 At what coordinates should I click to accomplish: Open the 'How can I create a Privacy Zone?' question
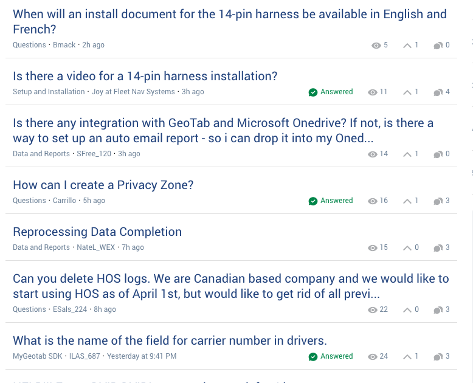[x=103, y=185]
